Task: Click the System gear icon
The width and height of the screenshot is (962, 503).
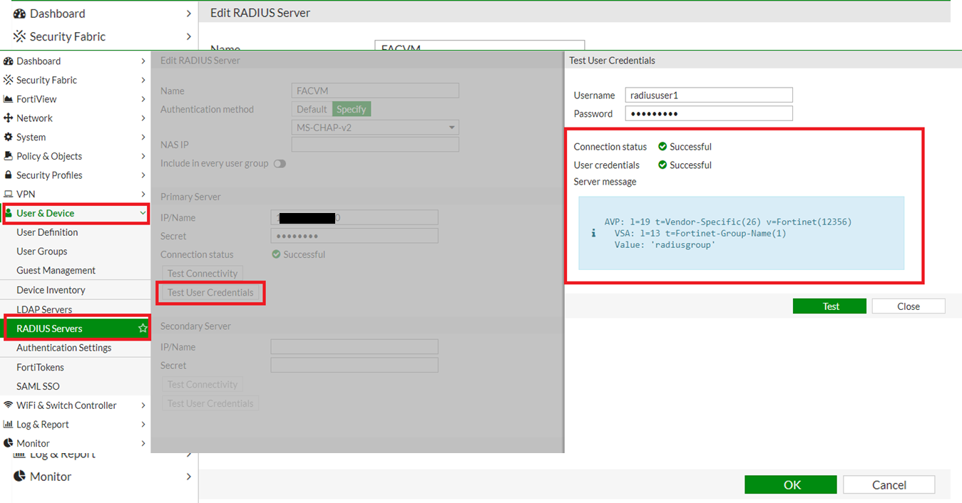Action: coord(9,137)
